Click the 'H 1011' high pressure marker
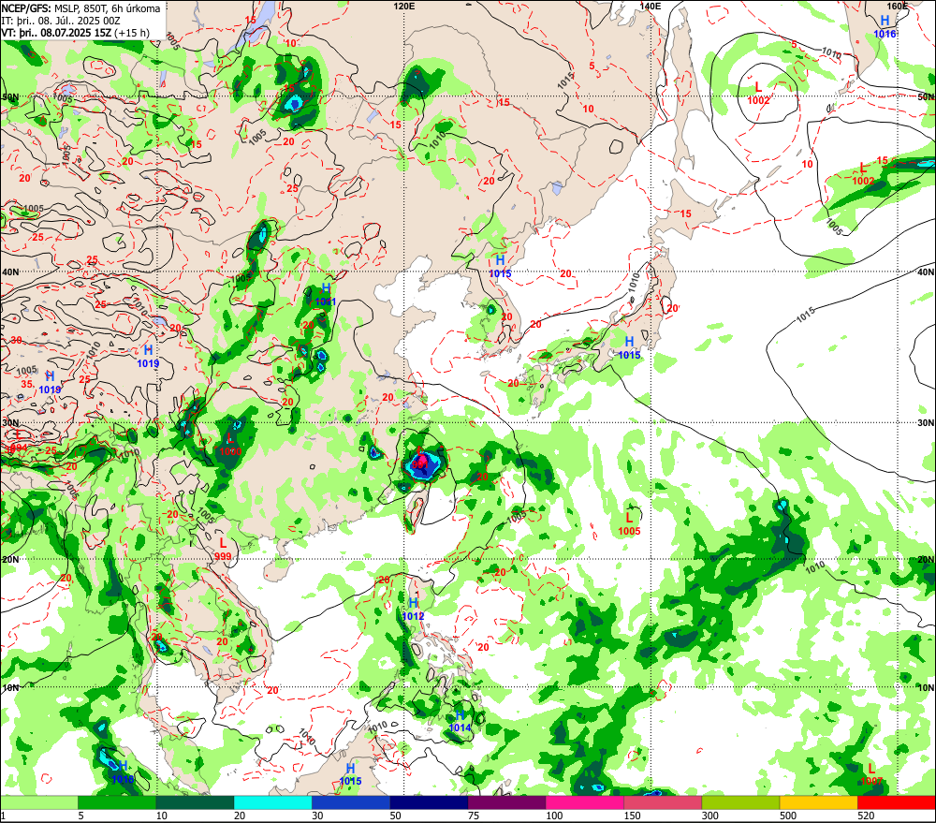The width and height of the screenshot is (936, 823). tap(326, 295)
